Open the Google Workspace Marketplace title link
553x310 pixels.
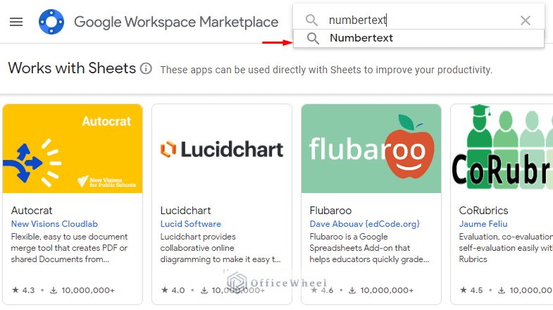176,22
